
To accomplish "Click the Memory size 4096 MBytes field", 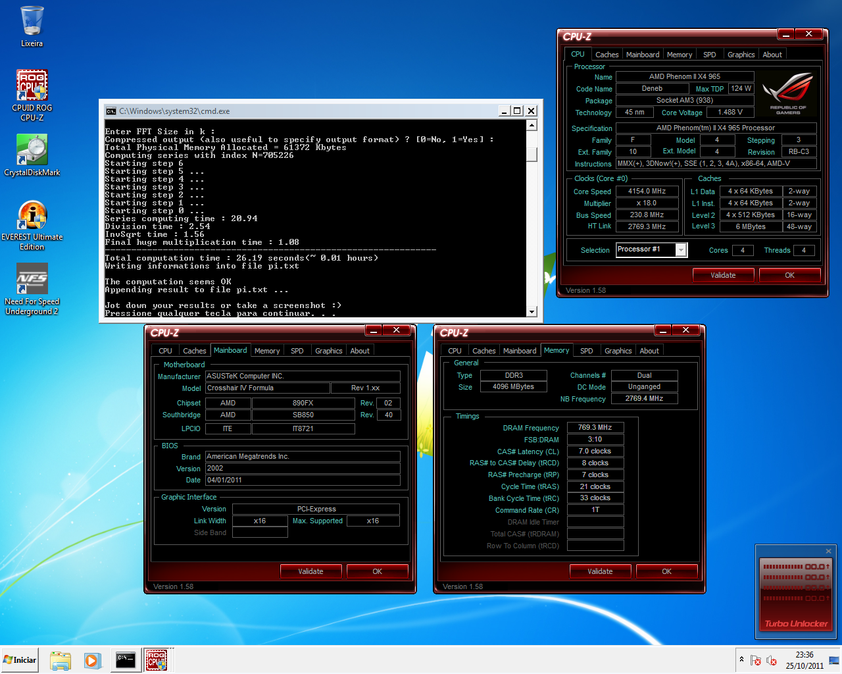I will pos(513,387).
